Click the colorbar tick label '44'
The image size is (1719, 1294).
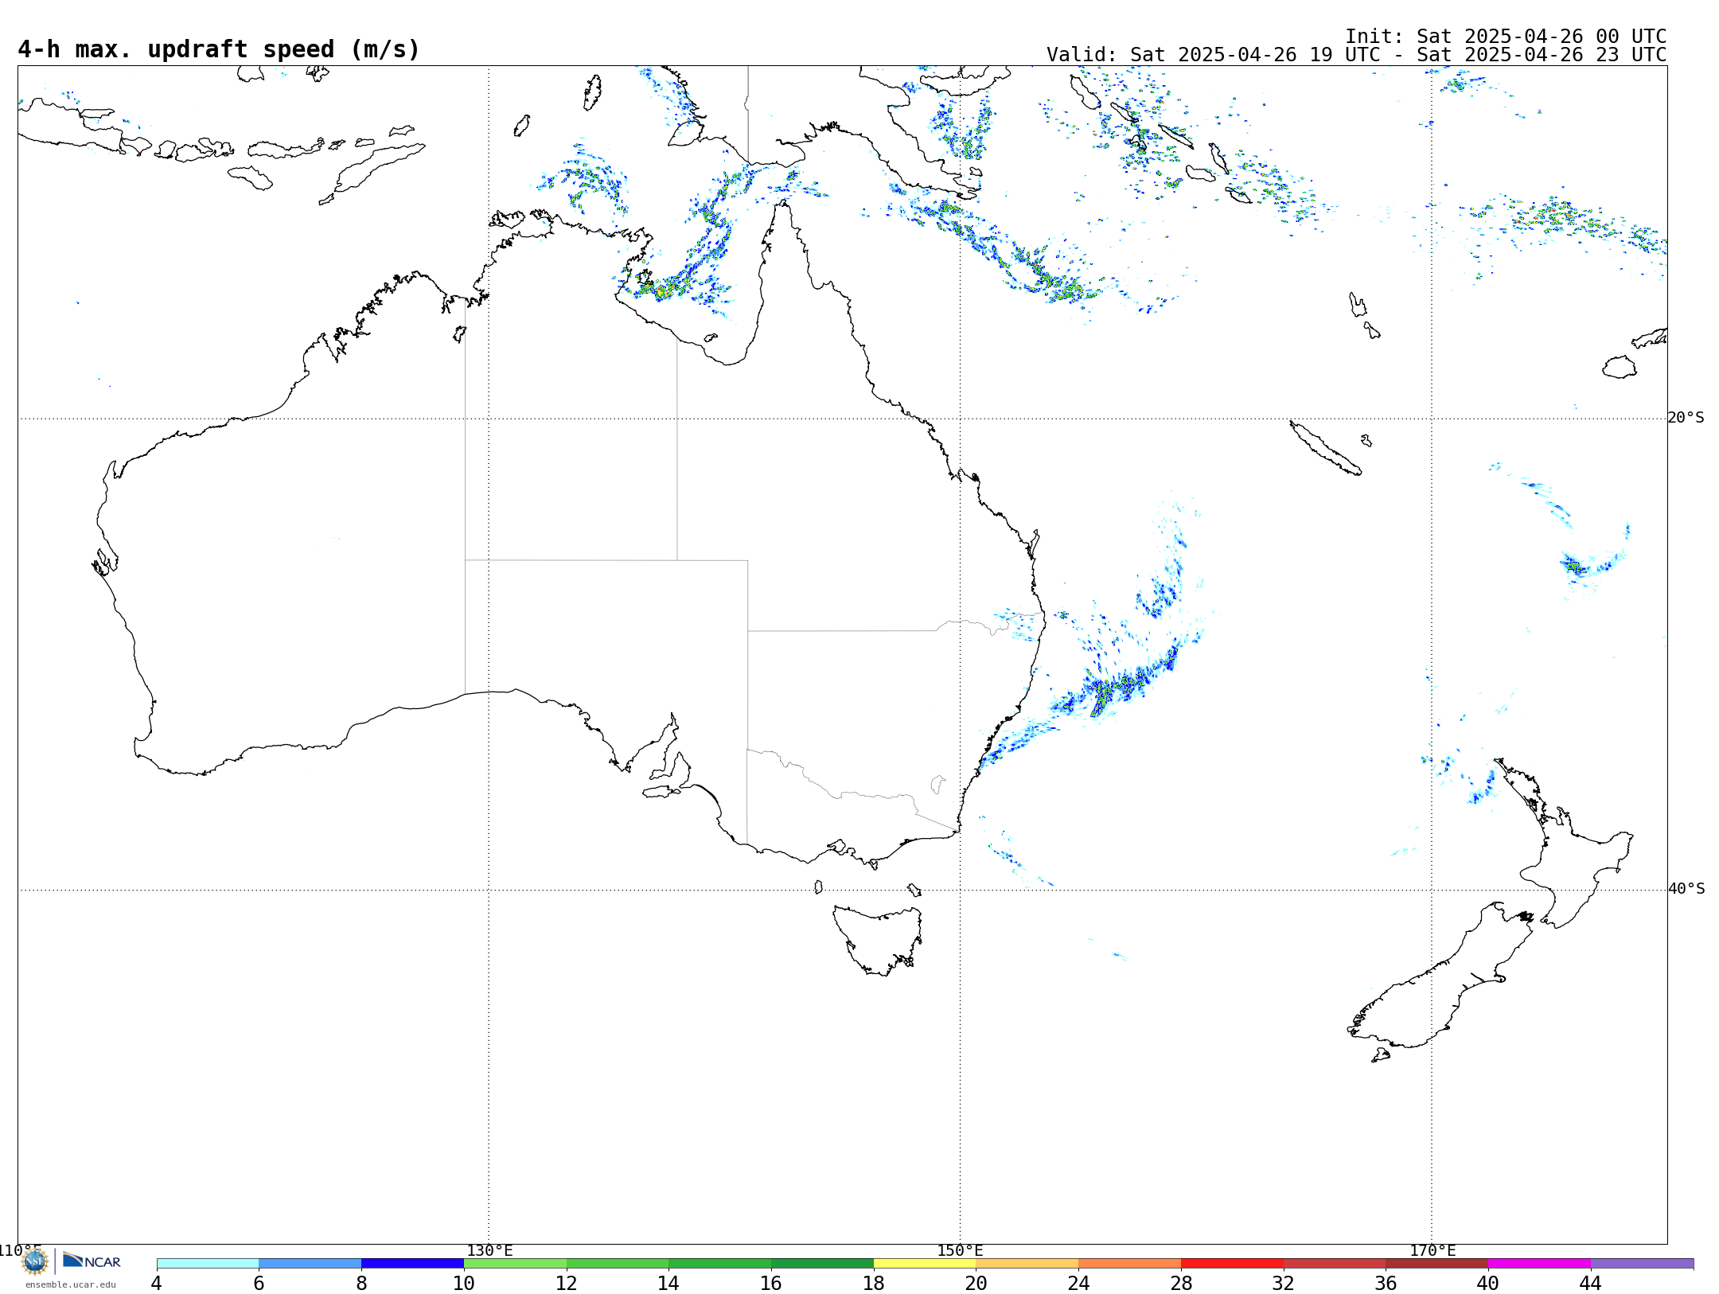tap(1591, 1284)
